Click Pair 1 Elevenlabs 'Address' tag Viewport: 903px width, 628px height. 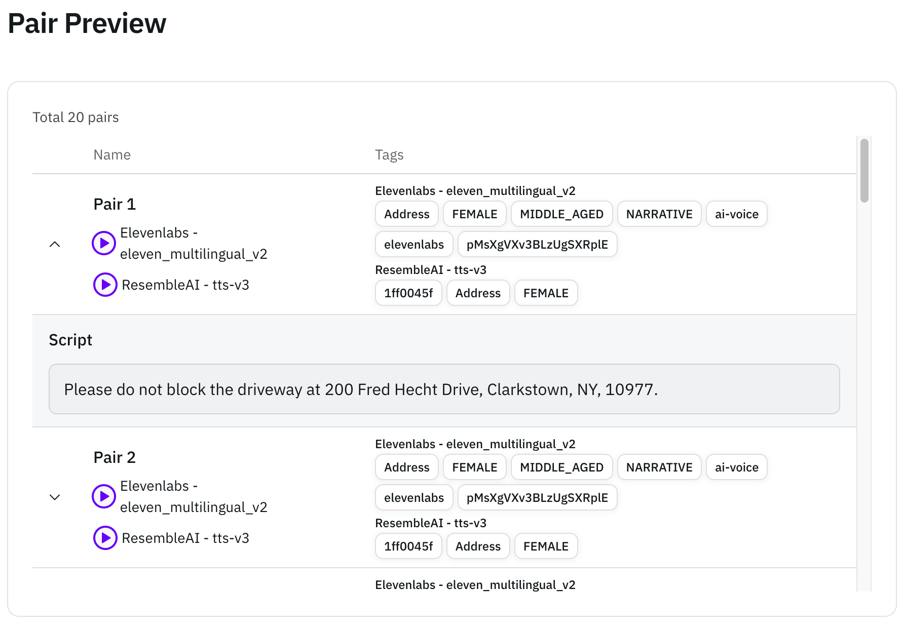(x=407, y=214)
